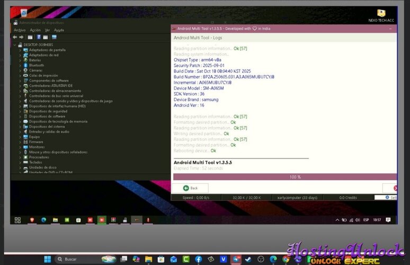Select the Firmware tree item
Viewport: 410px width, 265px height.
click(36, 142)
